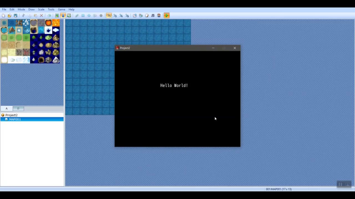Pick the icebergs on water tile
Image resolution: width=355 pixels, height=199 pixels.
[x=26, y=23]
